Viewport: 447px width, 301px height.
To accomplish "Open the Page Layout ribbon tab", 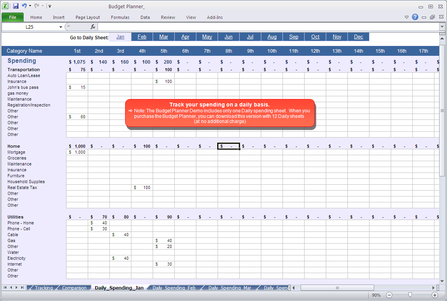I will point(88,17).
